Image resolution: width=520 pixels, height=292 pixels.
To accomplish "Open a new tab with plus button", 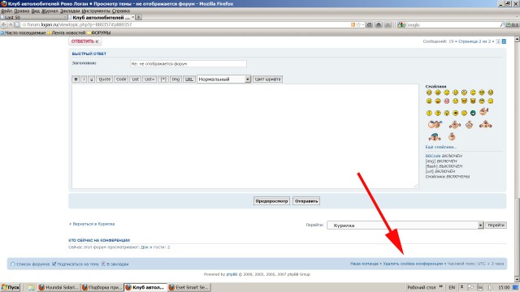I will click(139, 17).
